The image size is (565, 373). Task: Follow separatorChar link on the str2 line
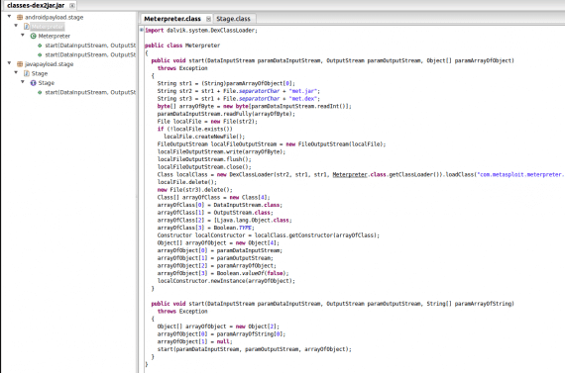[x=259, y=91]
